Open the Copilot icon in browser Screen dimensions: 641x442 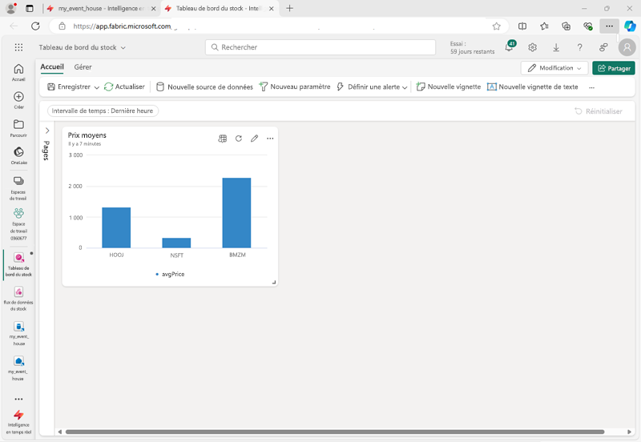coord(630,26)
